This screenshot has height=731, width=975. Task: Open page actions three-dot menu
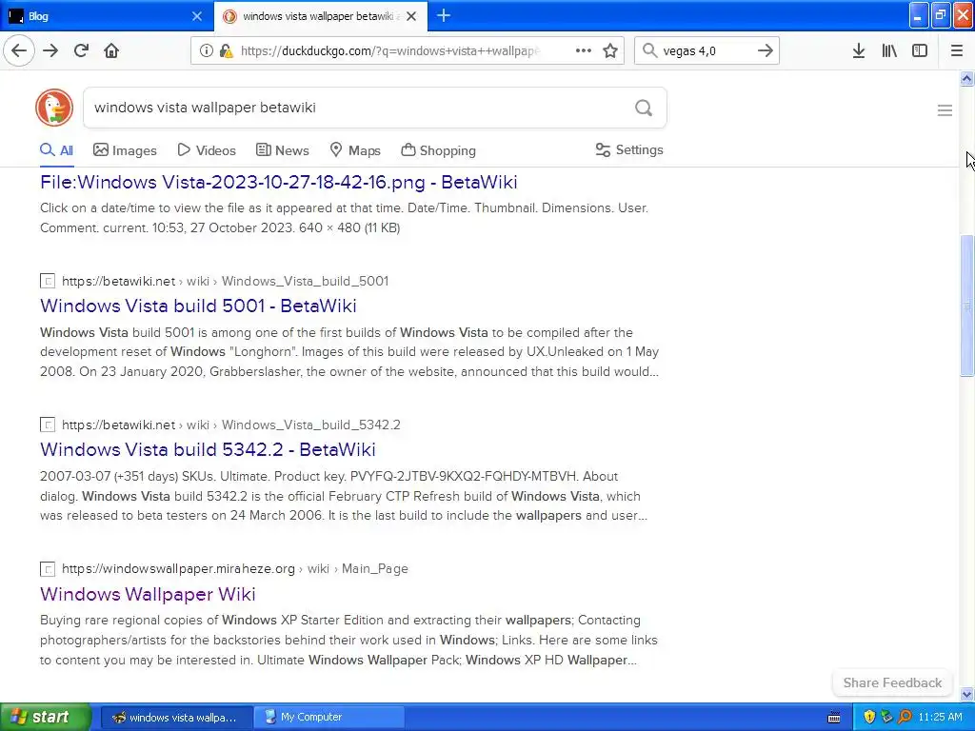click(584, 50)
